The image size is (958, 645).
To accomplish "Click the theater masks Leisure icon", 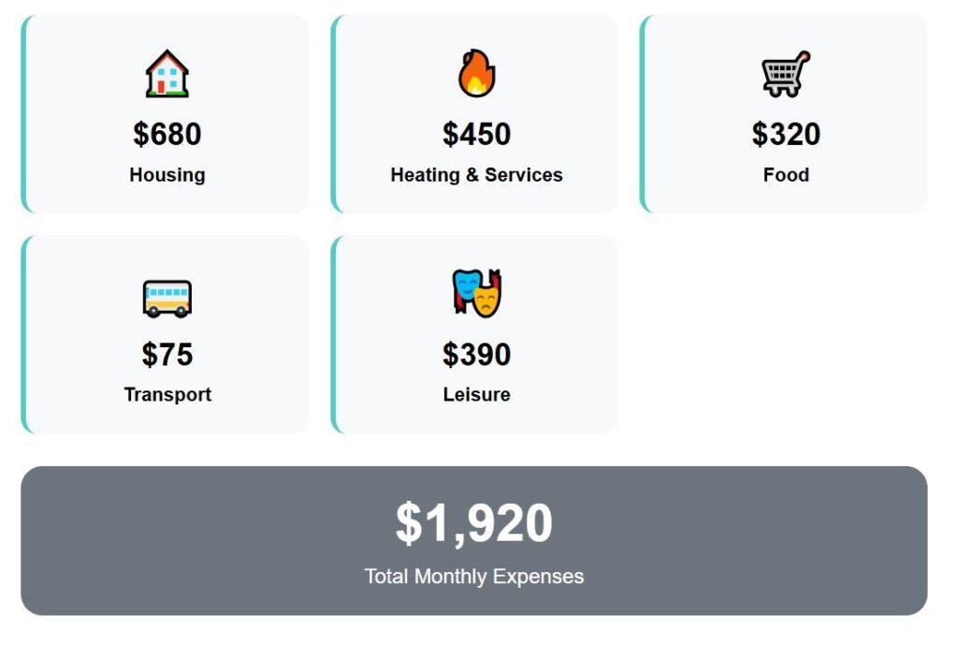I will (476, 293).
